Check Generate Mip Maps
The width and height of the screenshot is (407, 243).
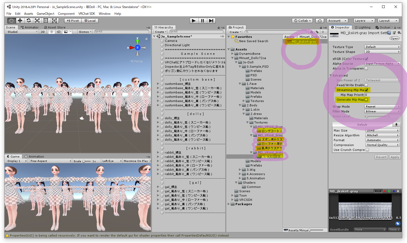click(366, 100)
